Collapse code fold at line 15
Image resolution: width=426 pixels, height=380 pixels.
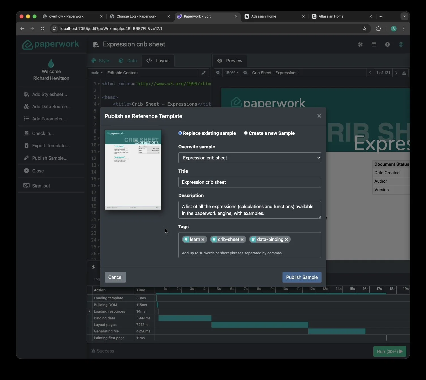point(99,179)
